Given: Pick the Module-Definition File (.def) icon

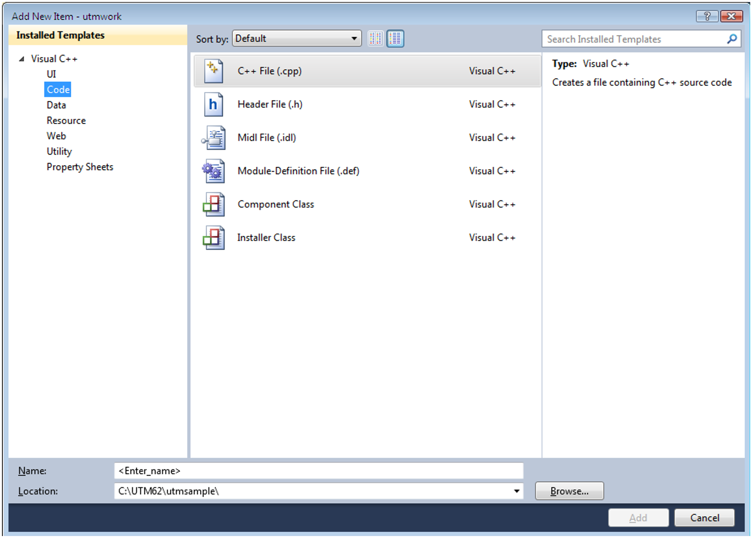Looking at the screenshot, I should point(213,171).
